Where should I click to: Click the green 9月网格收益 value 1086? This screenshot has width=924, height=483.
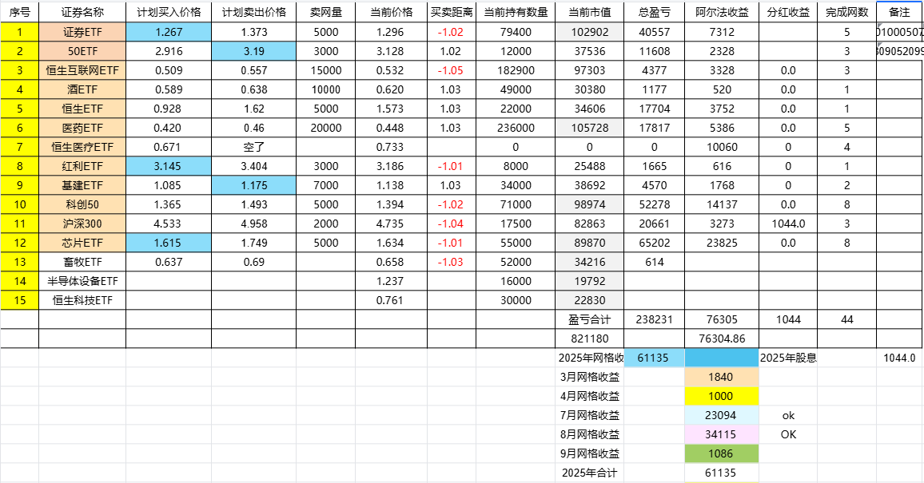tap(721, 453)
